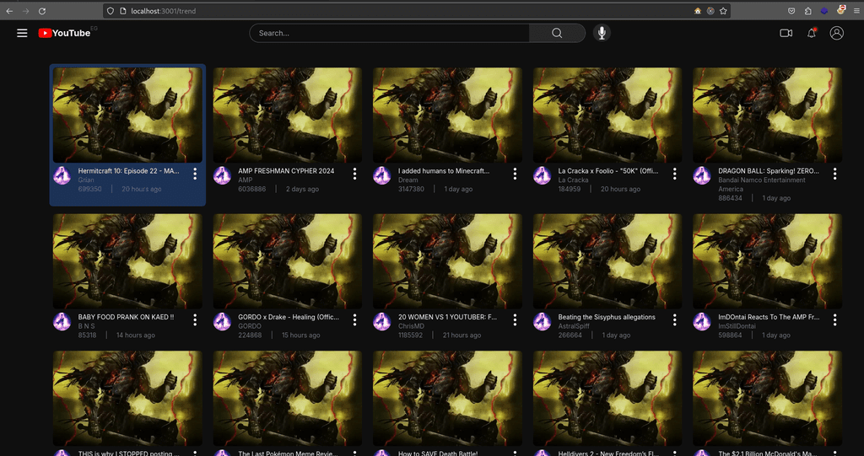Open options menu for Beating the Sisyphus allegations
The width and height of the screenshot is (864, 456).
click(674, 320)
